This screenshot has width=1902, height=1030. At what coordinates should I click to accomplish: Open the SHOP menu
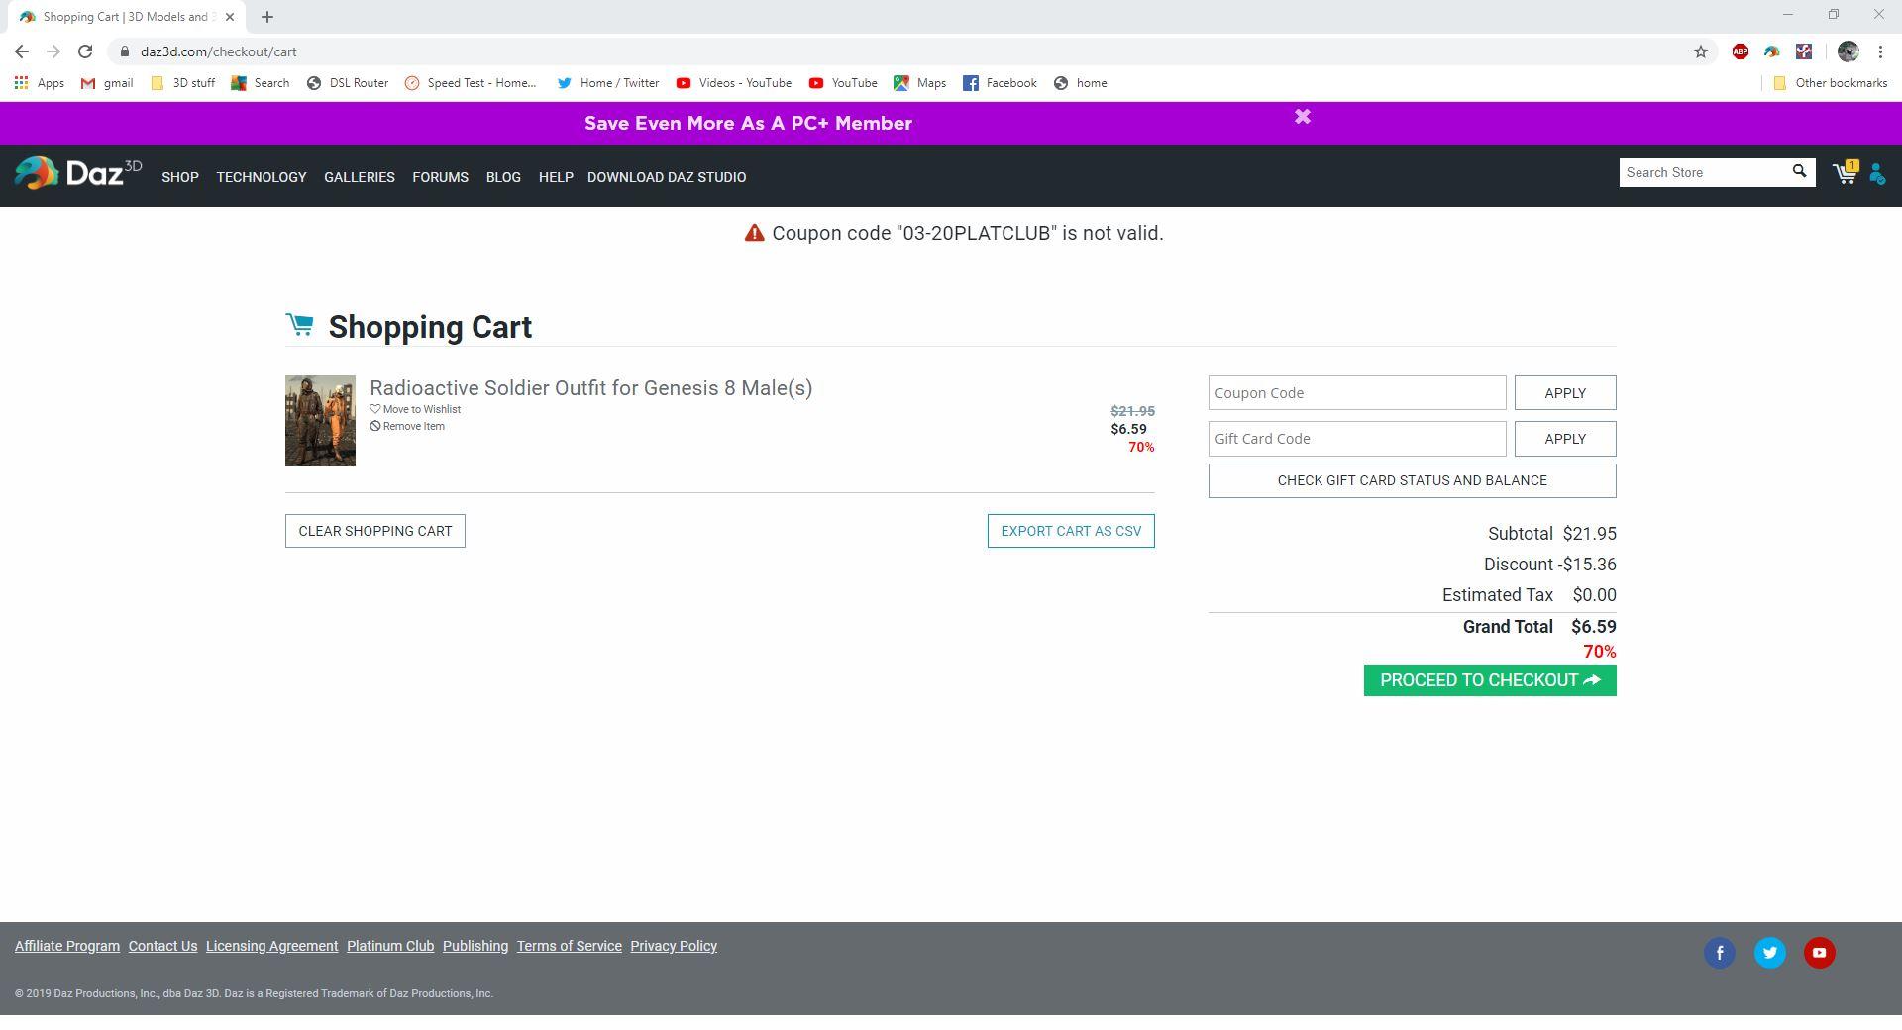(180, 177)
